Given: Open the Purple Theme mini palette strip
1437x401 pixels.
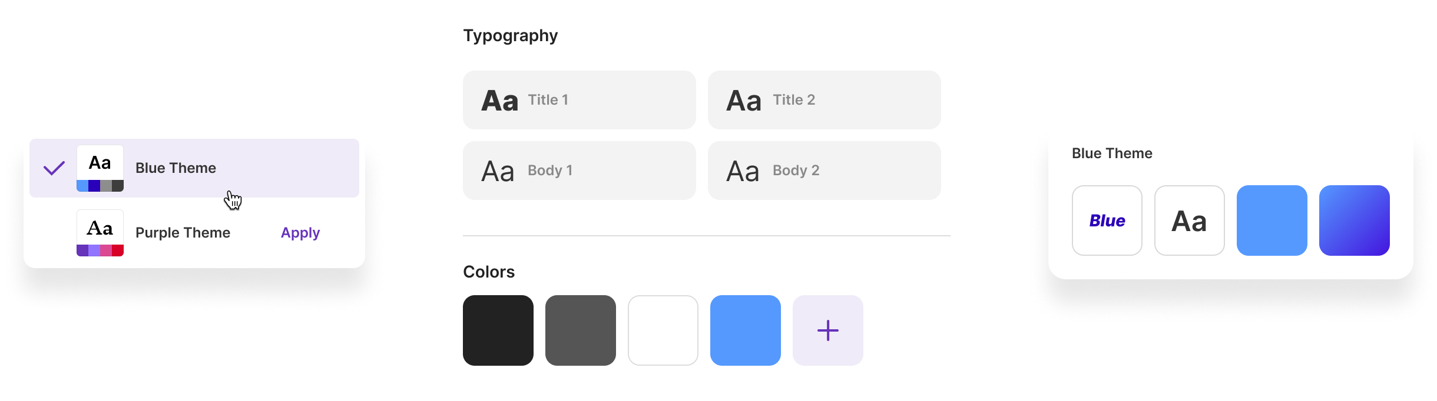Looking at the screenshot, I should pyautogui.click(x=99, y=250).
